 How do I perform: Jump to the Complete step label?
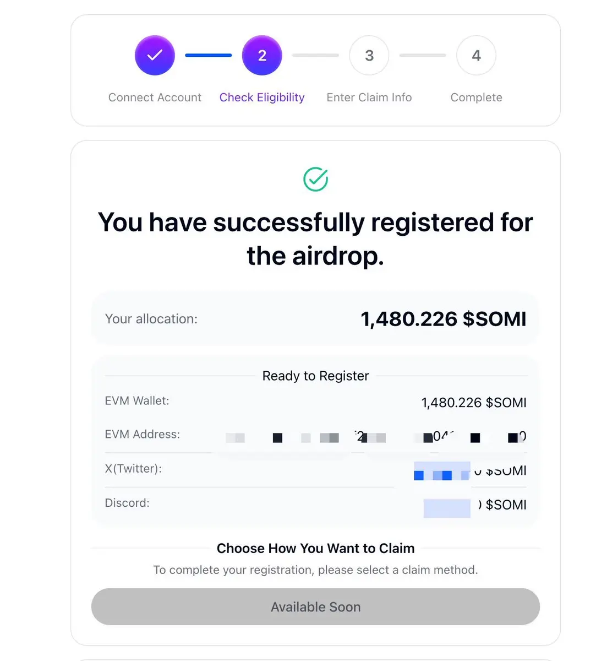476,97
